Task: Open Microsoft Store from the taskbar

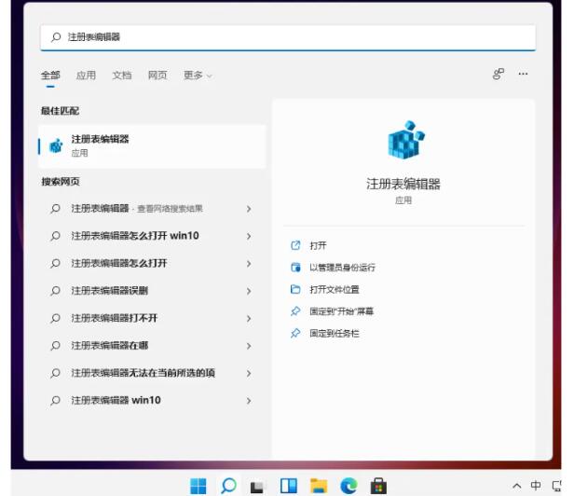Action: 378,486
